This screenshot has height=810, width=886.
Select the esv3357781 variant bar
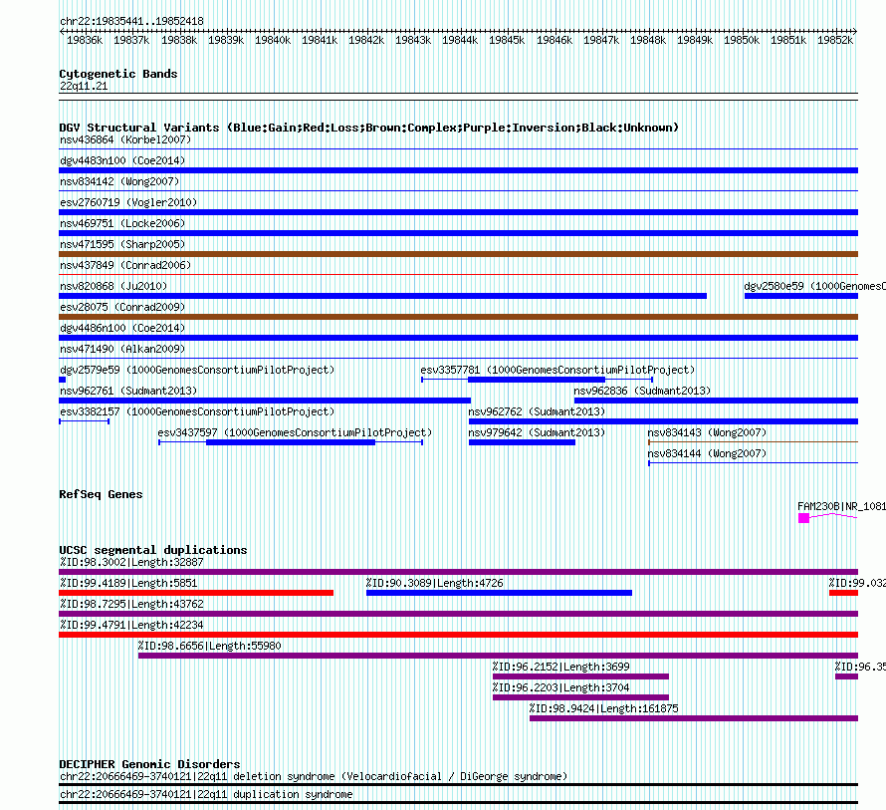click(x=537, y=380)
